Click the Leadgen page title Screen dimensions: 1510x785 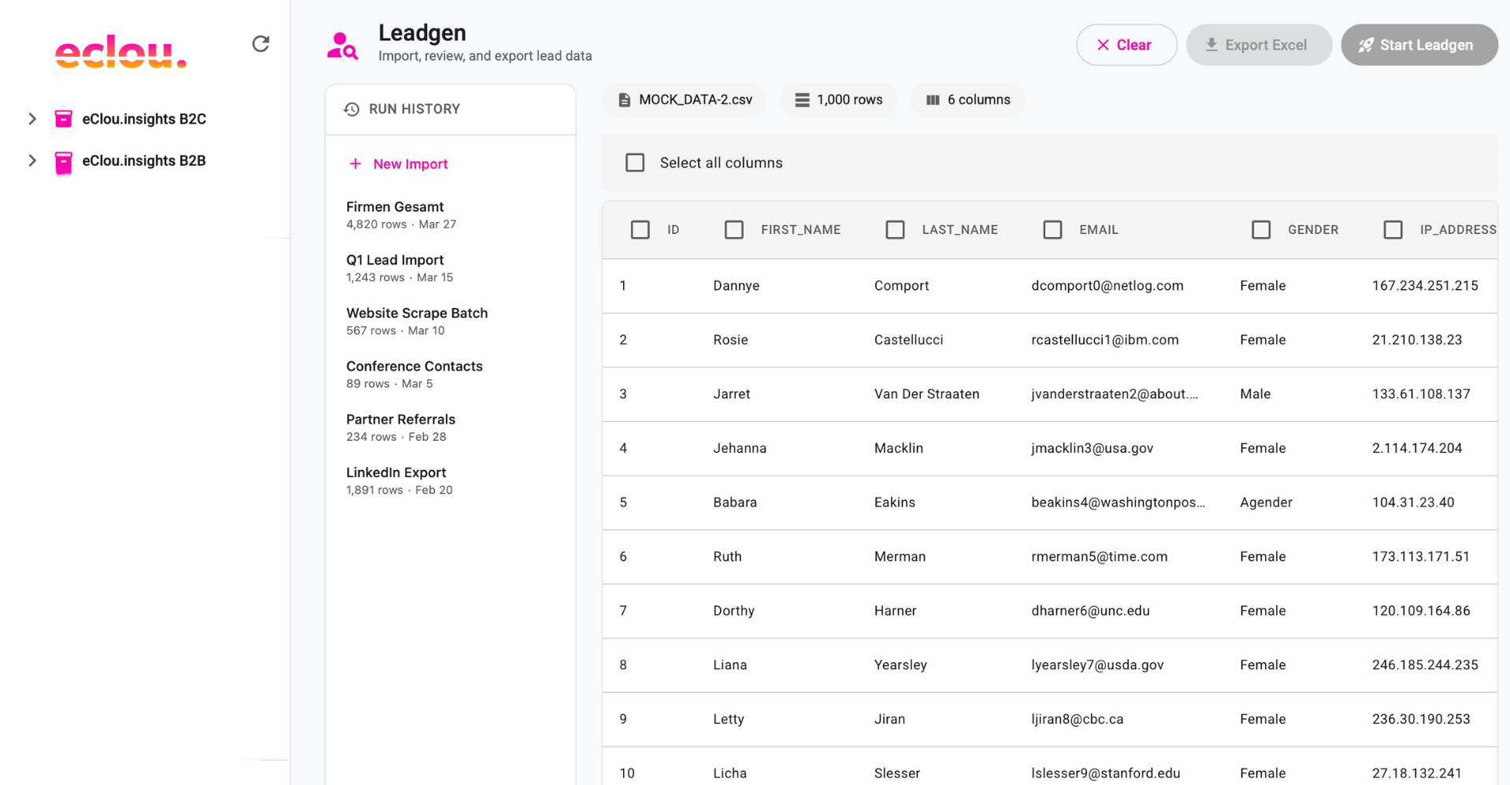422,33
